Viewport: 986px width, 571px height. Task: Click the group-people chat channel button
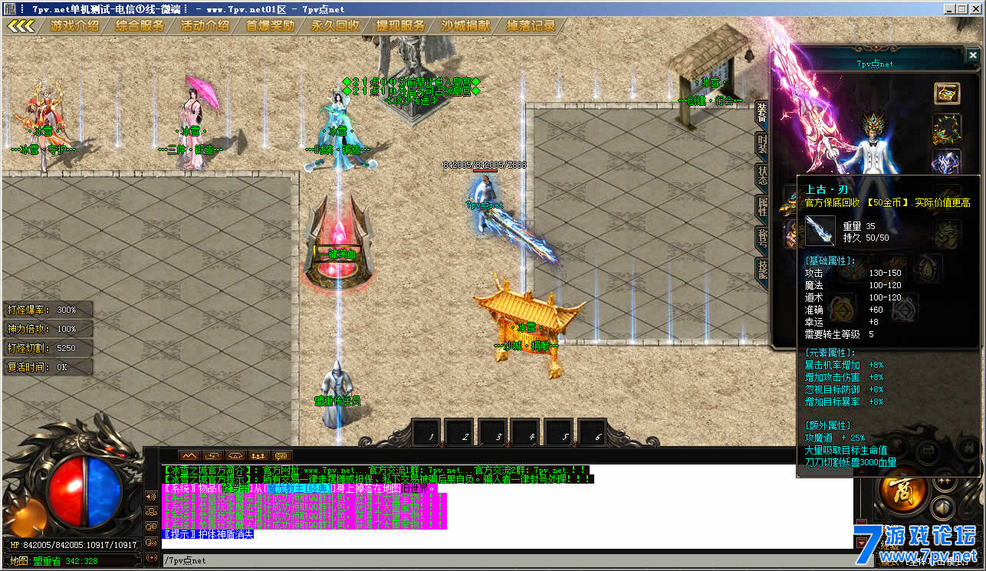coord(259,456)
